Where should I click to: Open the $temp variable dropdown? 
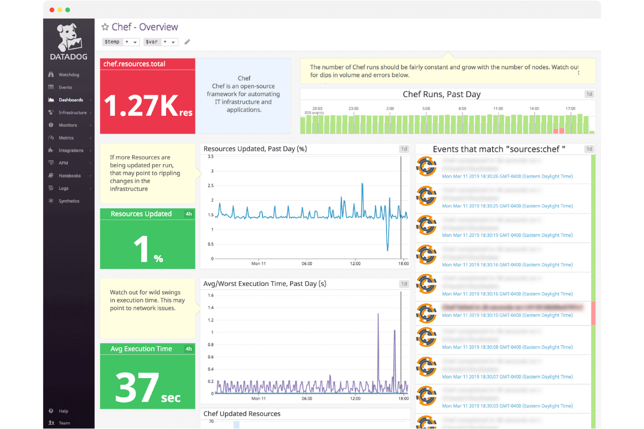[131, 42]
